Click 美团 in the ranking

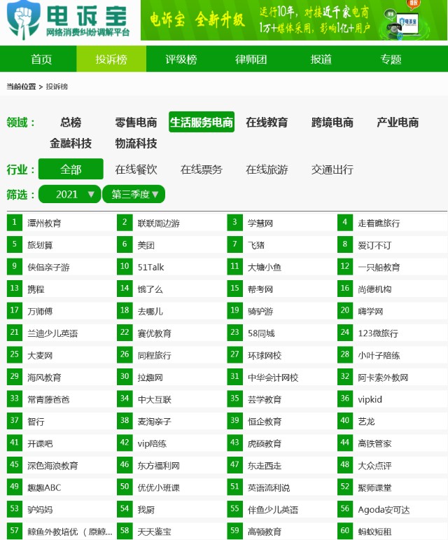pyautogui.click(x=146, y=245)
